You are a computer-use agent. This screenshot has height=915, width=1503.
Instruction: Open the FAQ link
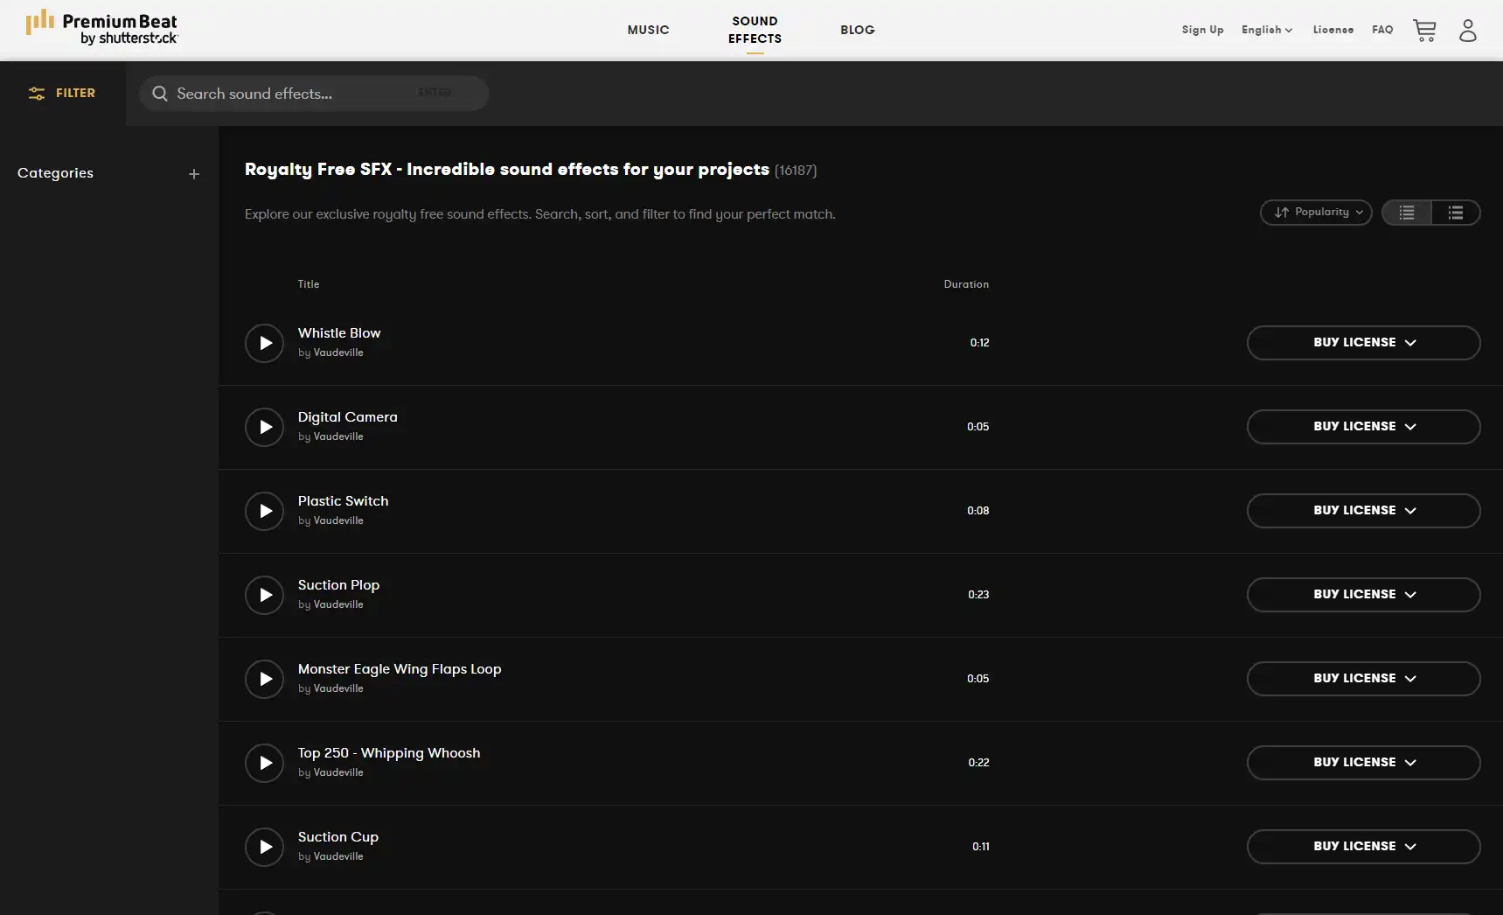1381,30
